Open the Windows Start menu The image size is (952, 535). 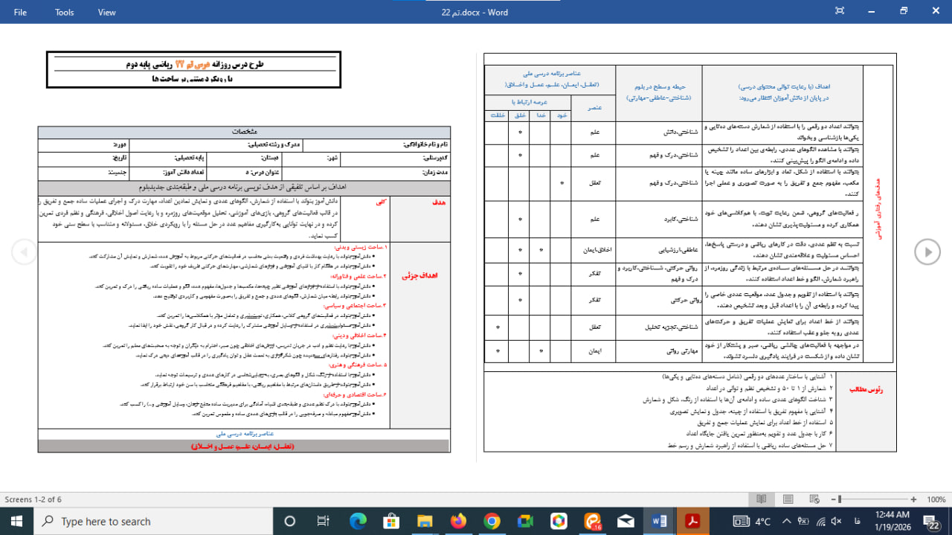[16, 521]
